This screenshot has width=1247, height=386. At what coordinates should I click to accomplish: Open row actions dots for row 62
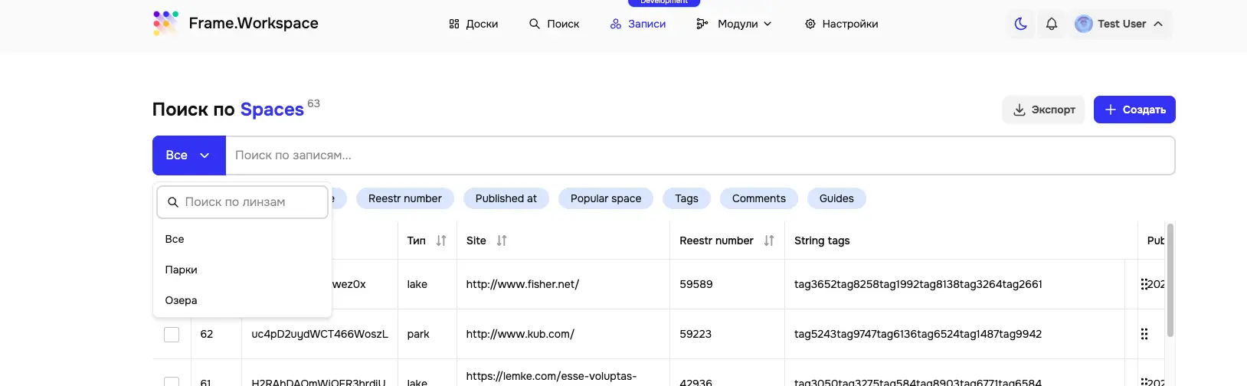click(x=1144, y=334)
